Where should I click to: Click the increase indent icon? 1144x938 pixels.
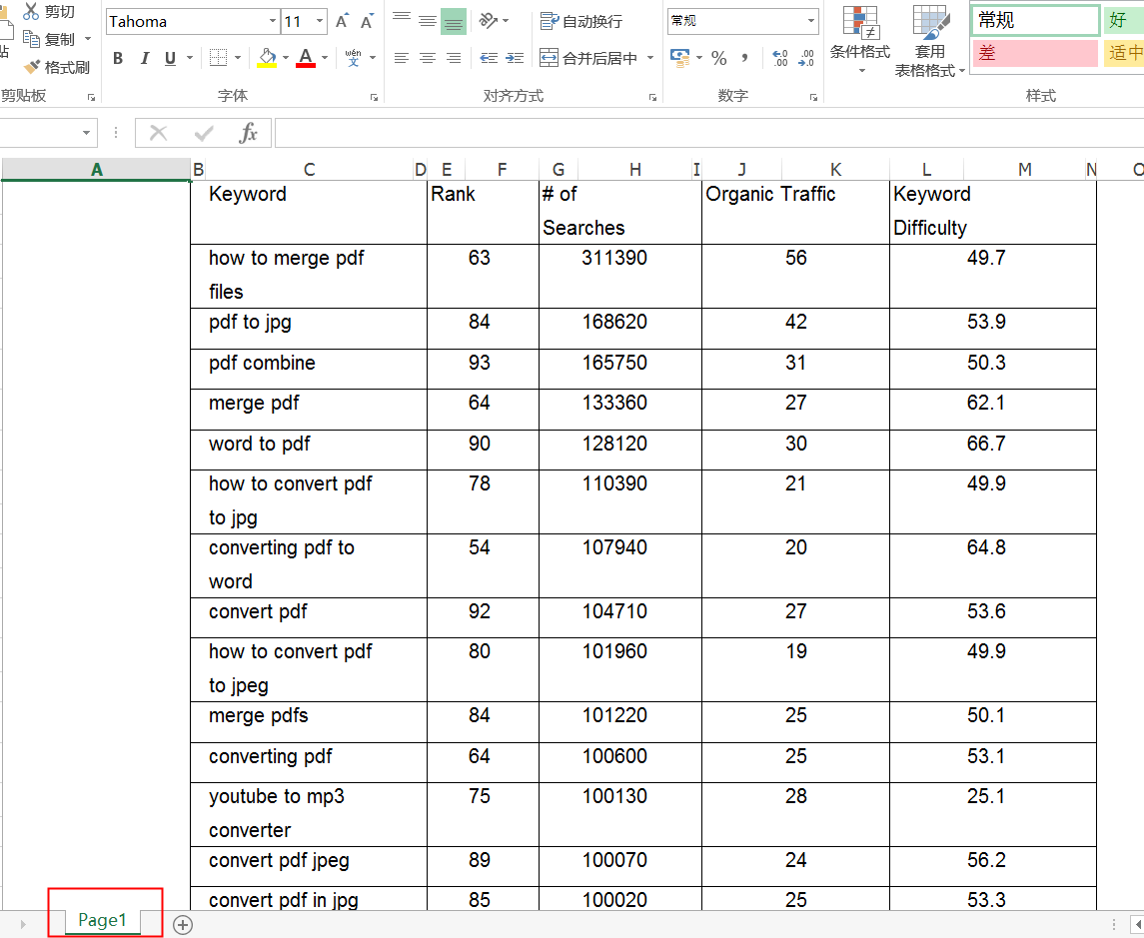coord(515,59)
